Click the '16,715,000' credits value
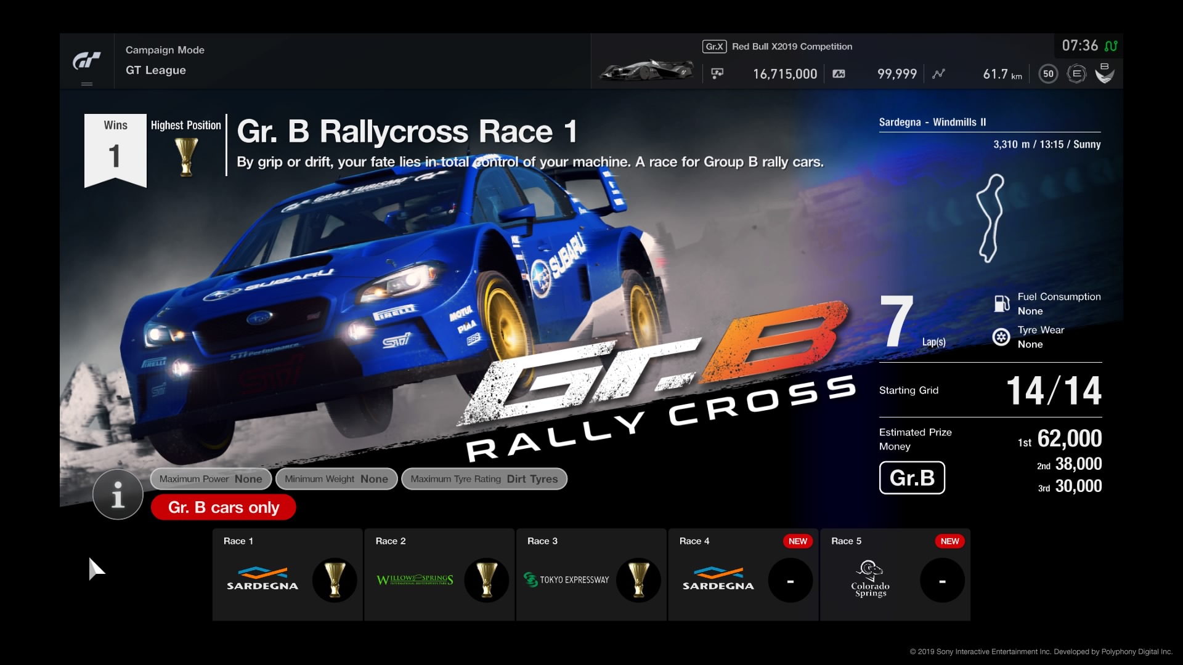1183x665 pixels. point(785,74)
